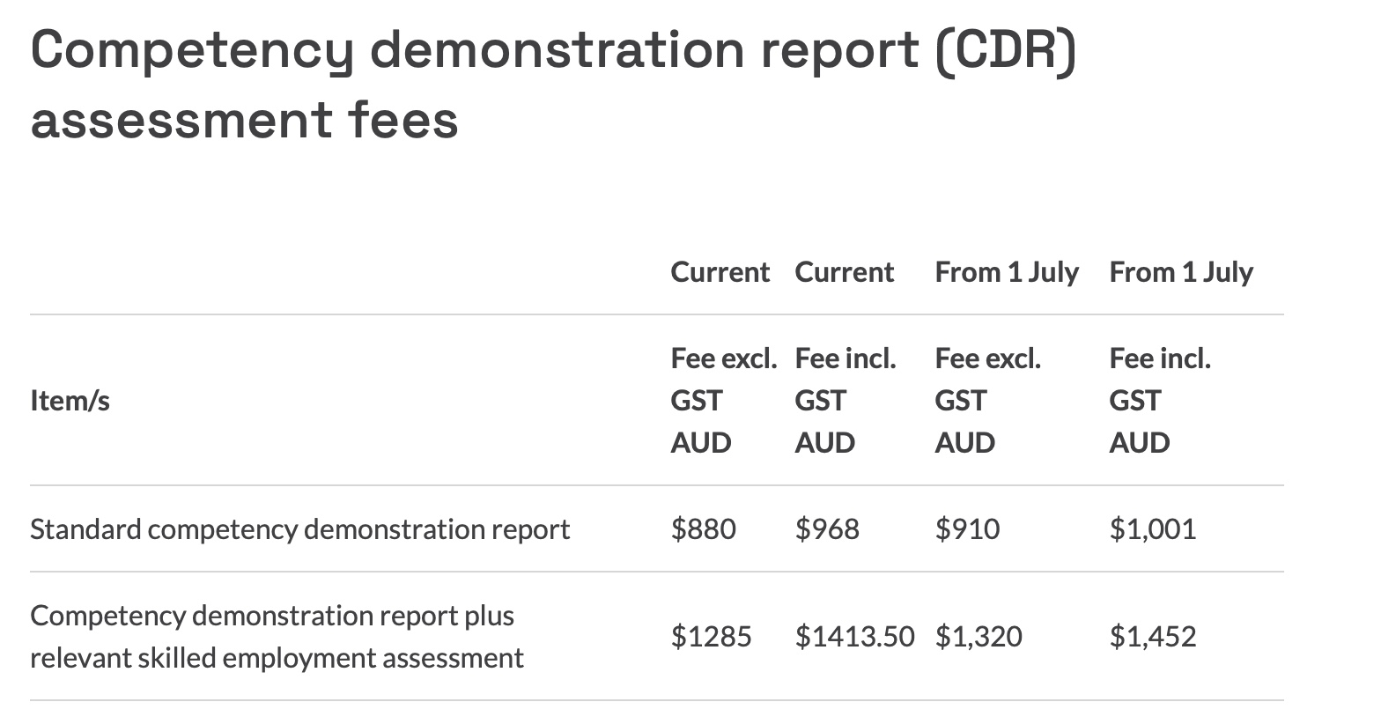
Task: Click the $1285 fee value
Action: click(x=711, y=637)
